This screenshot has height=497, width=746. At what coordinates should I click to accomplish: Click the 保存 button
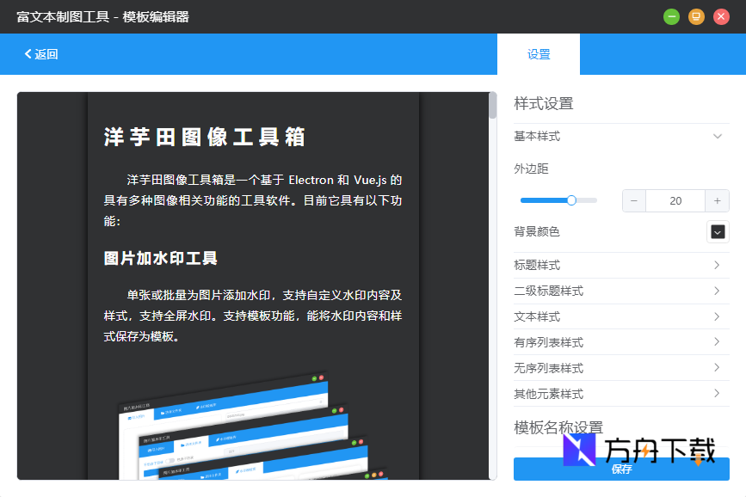click(621, 469)
